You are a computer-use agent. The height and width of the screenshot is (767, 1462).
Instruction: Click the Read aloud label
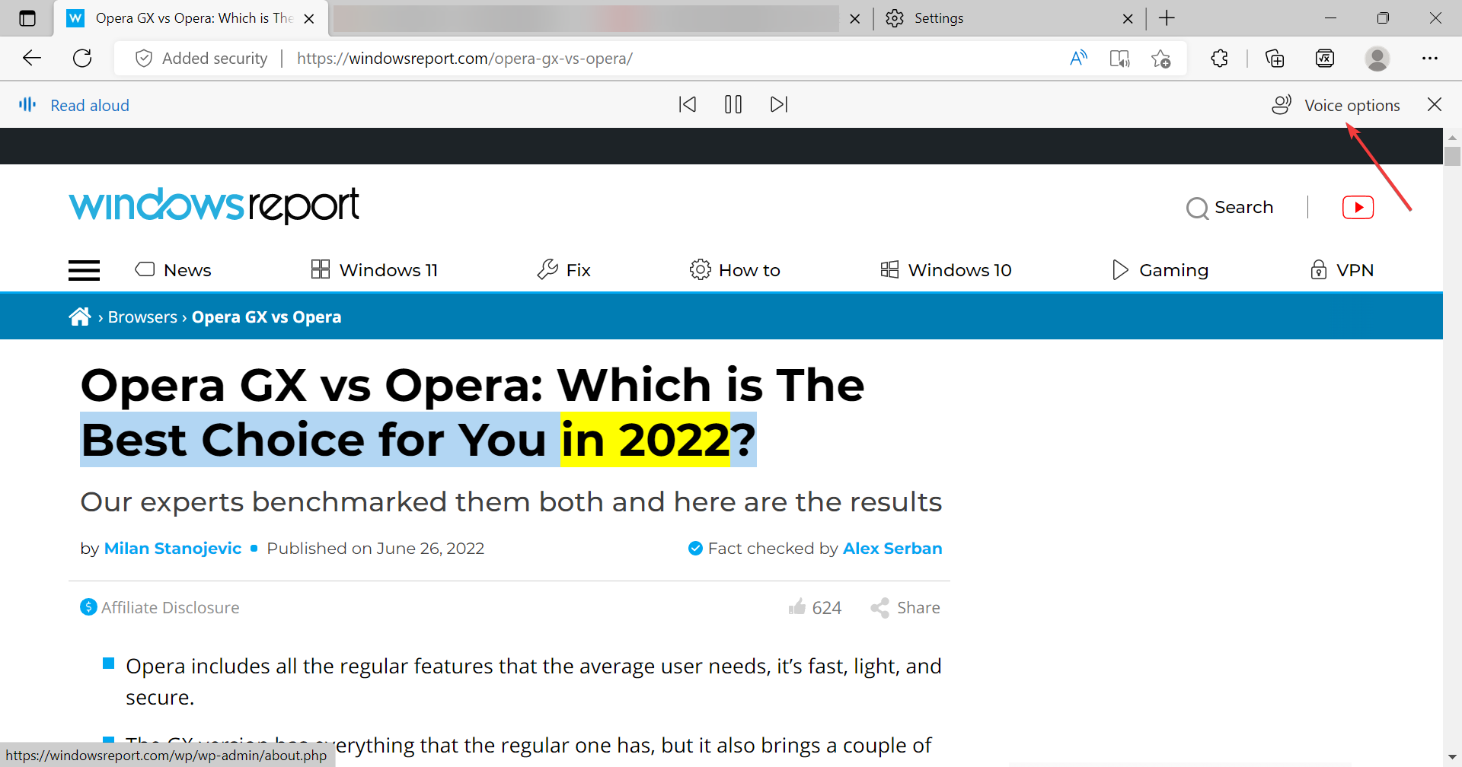tap(90, 105)
